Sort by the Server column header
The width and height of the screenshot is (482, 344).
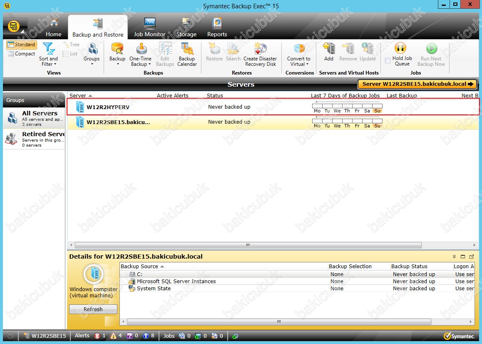click(x=81, y=95)
